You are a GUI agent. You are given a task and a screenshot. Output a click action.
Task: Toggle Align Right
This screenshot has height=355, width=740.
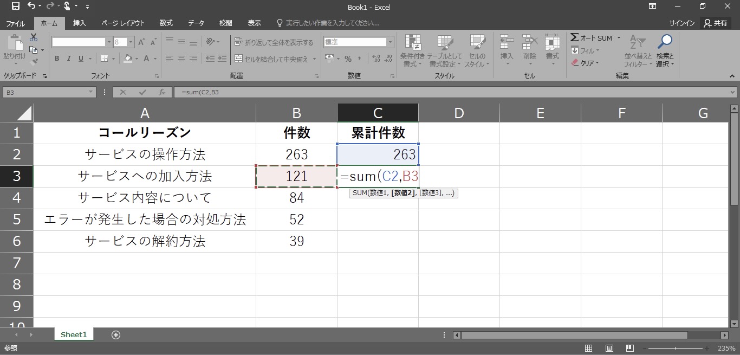pyautogui.click(x=194, y=59)
